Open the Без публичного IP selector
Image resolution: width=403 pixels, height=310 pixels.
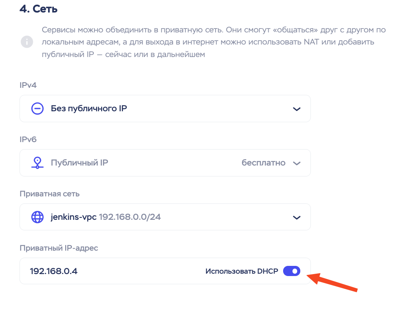pos(89,109)
